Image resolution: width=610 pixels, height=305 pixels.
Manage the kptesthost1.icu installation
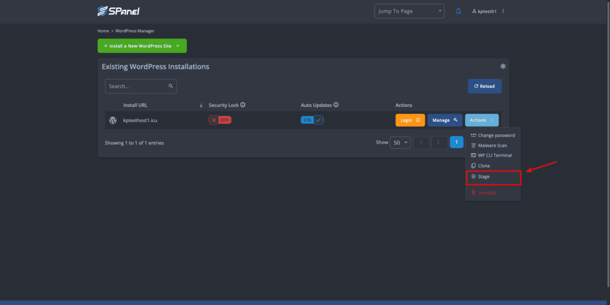[x=444, y=120]
